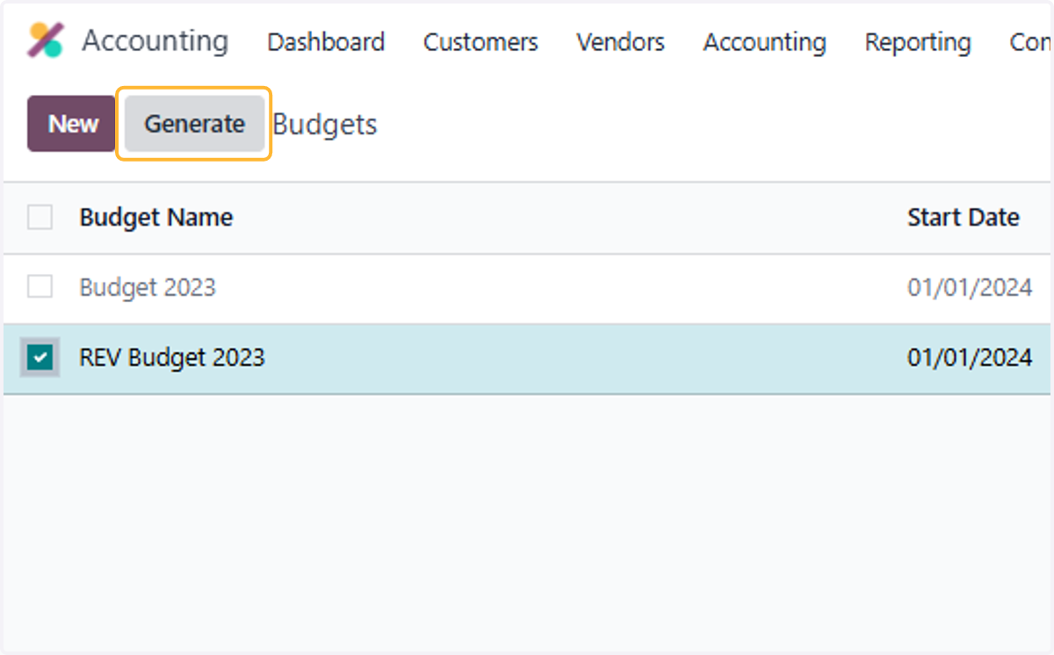1054x655 pixels.
Task: Toggle the select-all checkbox in header
Action: (x=40, y=217)
